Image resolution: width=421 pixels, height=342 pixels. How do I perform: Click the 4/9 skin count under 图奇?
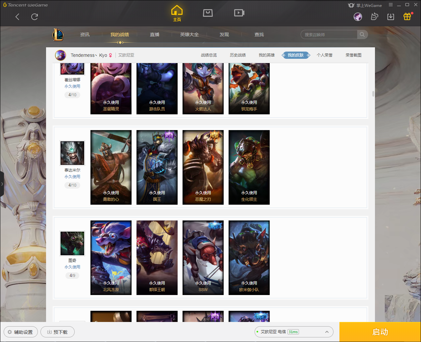(x=72, y=276)
